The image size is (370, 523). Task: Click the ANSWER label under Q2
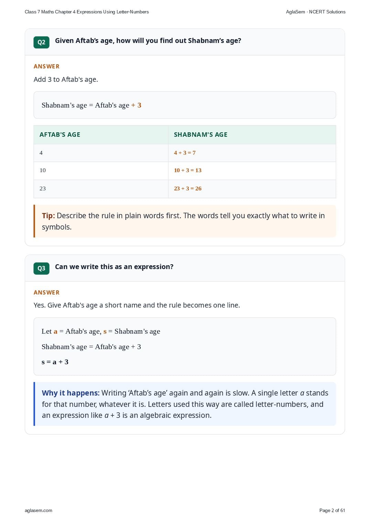click(46, 66)
